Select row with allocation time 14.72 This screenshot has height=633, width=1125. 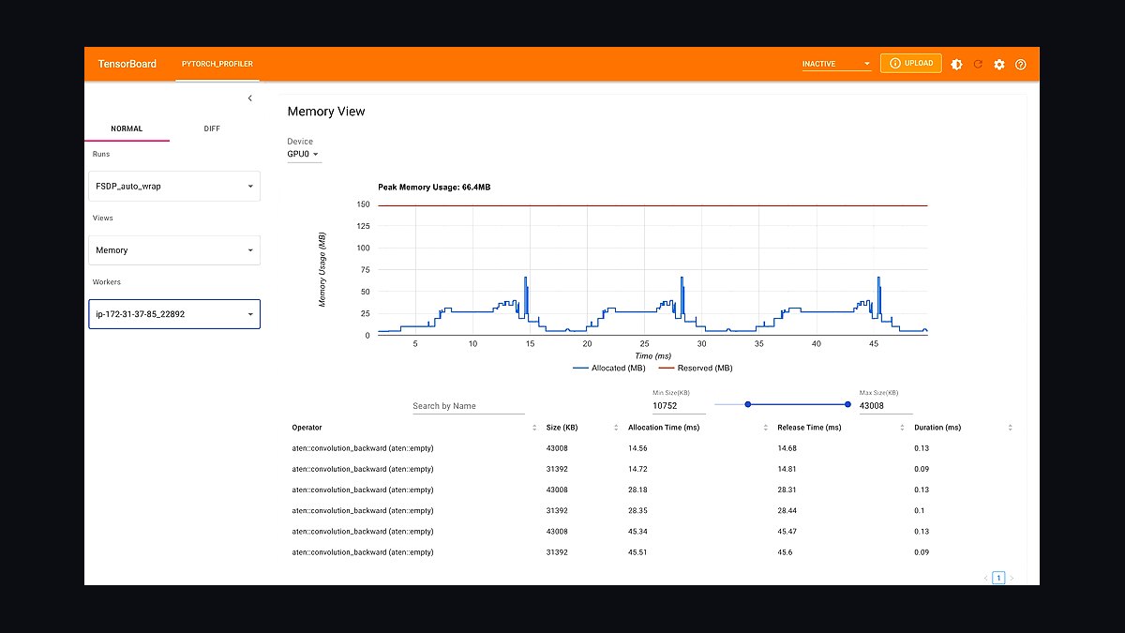(652, 469)
